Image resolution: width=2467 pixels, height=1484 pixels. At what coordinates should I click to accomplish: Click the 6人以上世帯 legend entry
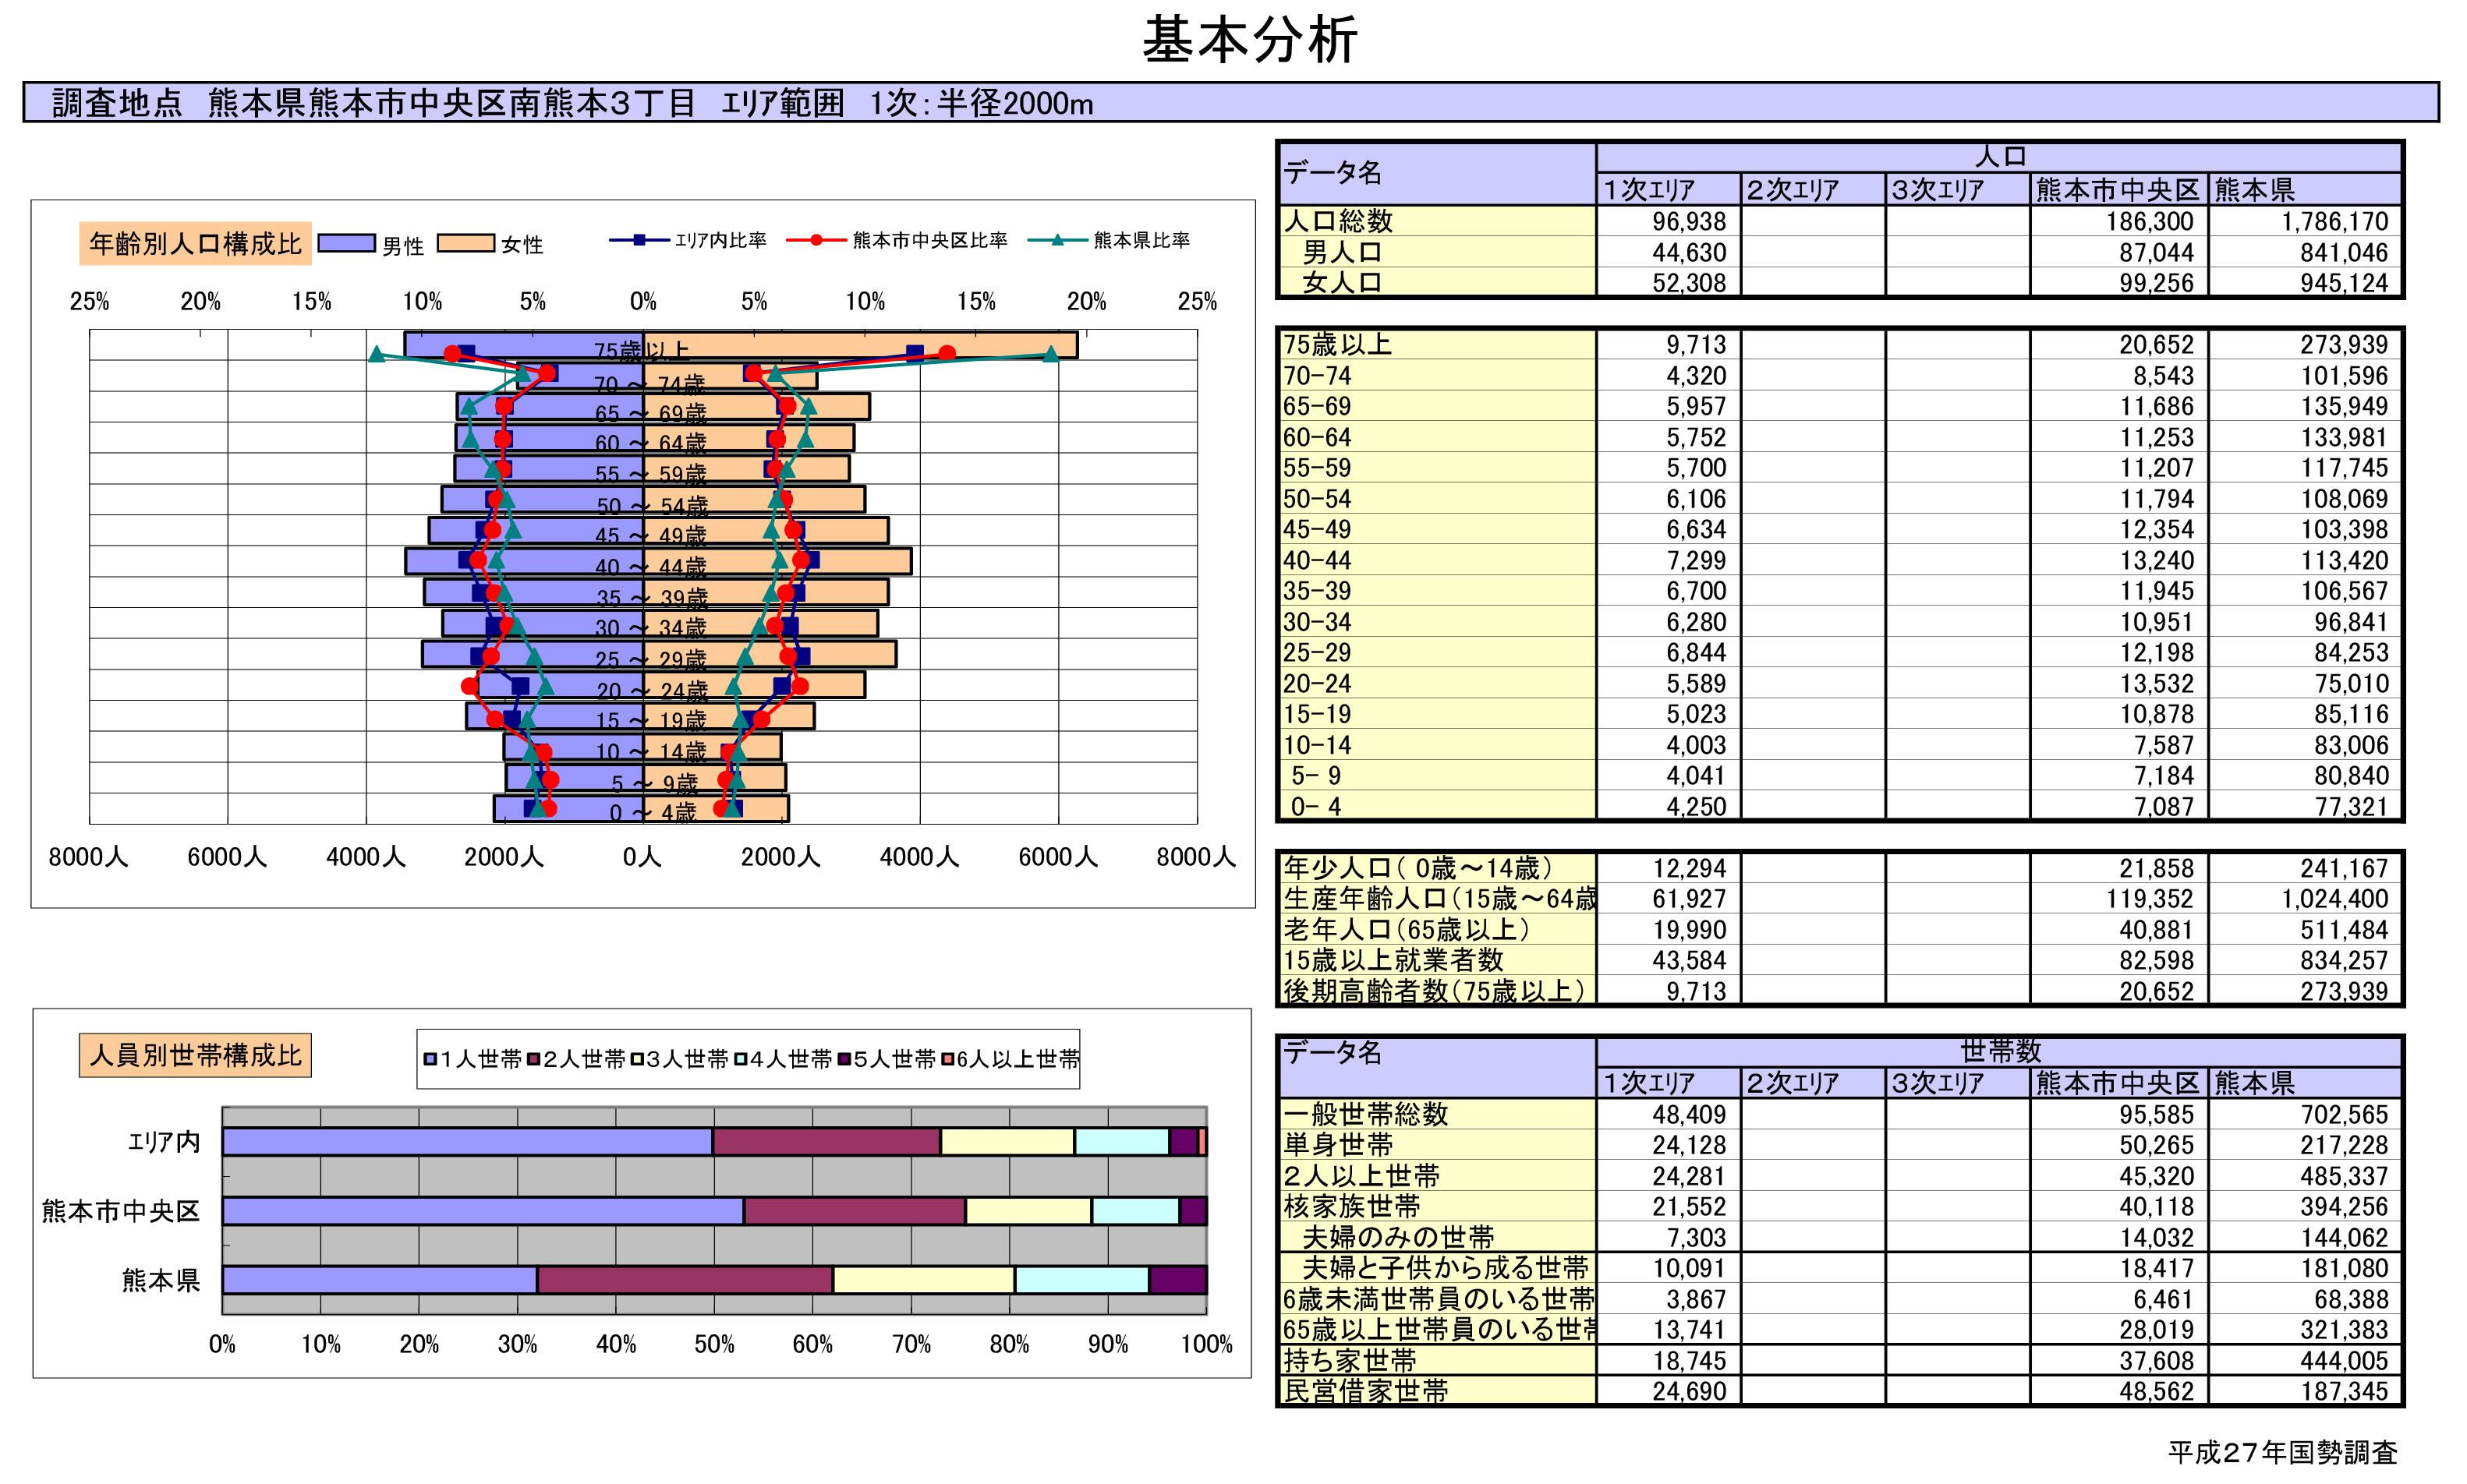1011,1059
